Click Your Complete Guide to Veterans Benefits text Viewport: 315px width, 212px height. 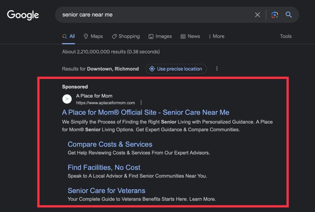tap(142, 199)
